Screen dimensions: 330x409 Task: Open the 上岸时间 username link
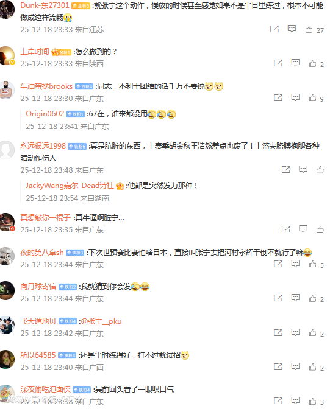coord(35,52)
